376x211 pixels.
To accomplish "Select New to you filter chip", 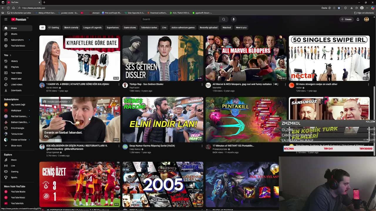I will pos(241,28).
